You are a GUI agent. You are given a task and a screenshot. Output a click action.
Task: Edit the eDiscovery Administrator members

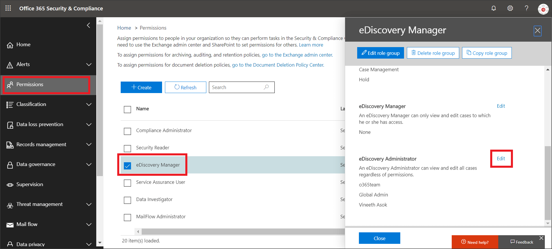(x=501, y=159)
